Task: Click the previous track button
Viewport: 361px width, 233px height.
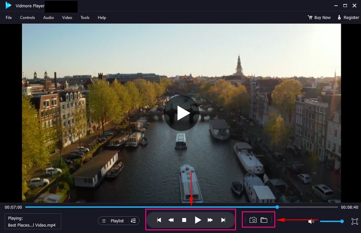Action: (x=159, y=220)
